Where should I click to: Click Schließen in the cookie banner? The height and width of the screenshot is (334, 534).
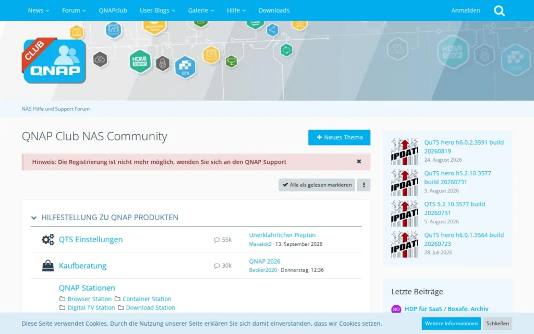[x=497, y=324]
